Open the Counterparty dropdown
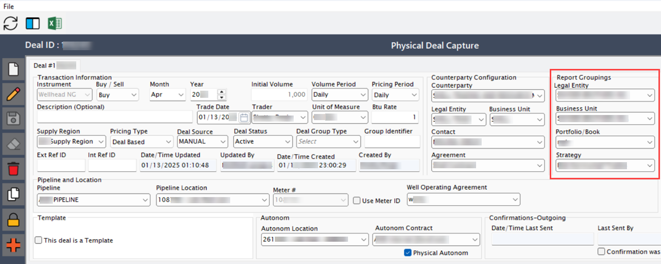661x264 pixels. [x=487, y=96]
